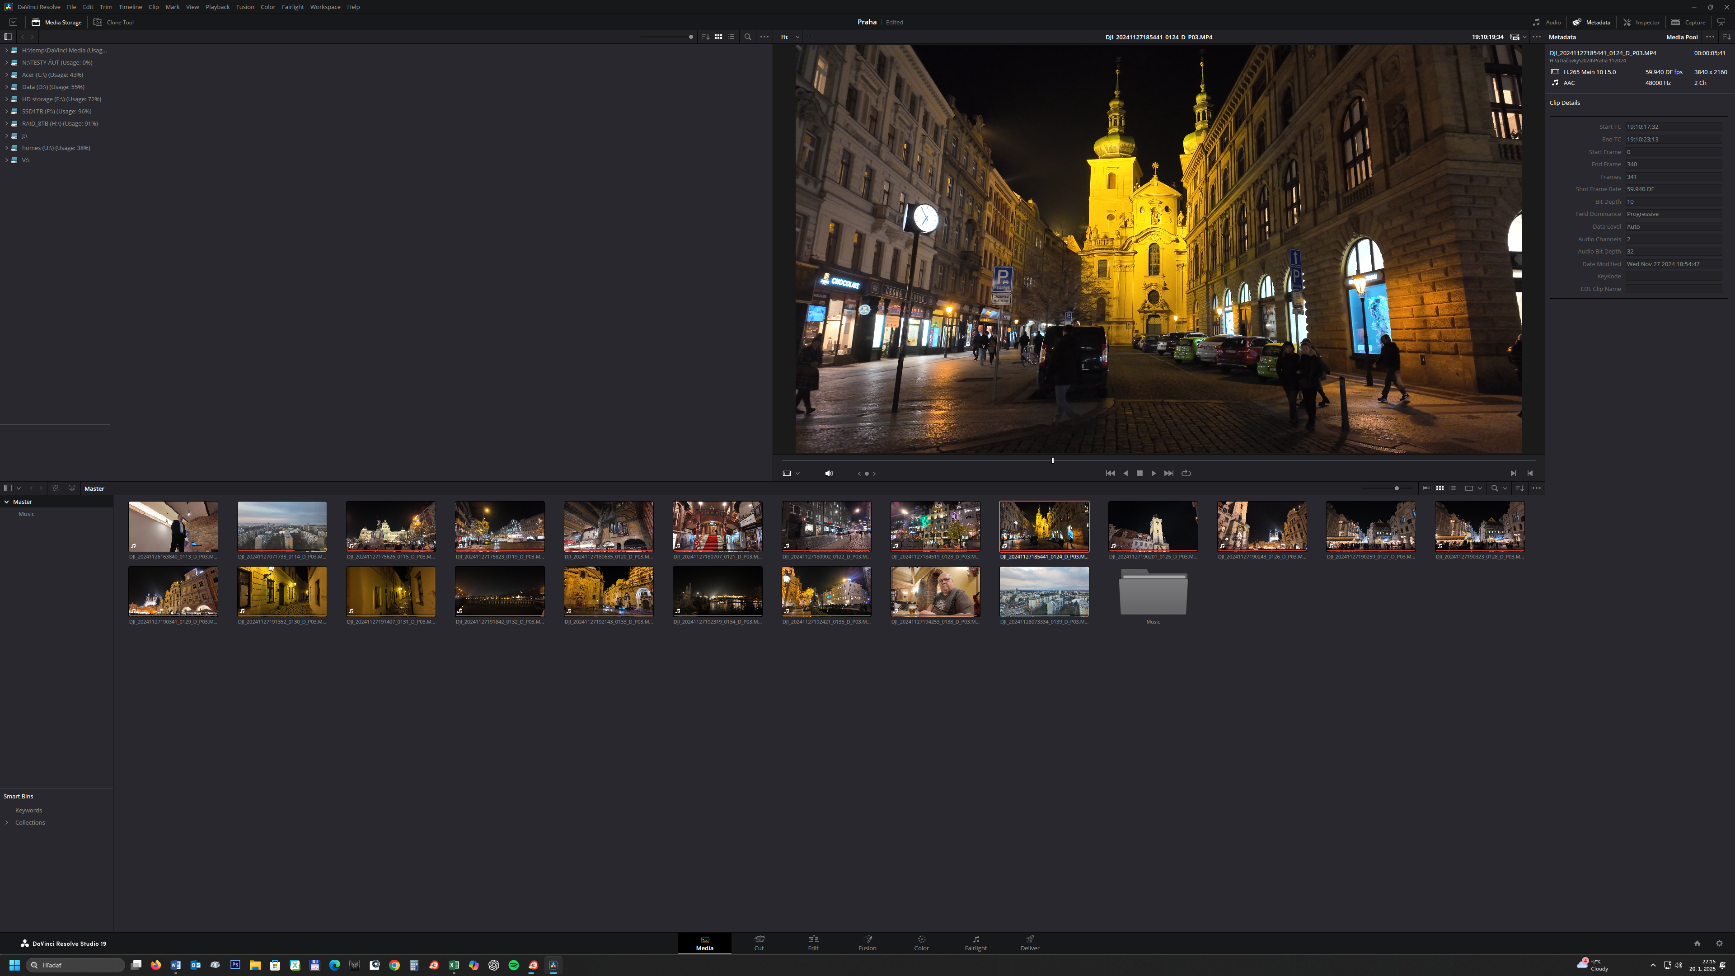This screenshot has width=1735, height=976.
Task: Select the Music bin in sidebar
Action: tap(26, 514)
